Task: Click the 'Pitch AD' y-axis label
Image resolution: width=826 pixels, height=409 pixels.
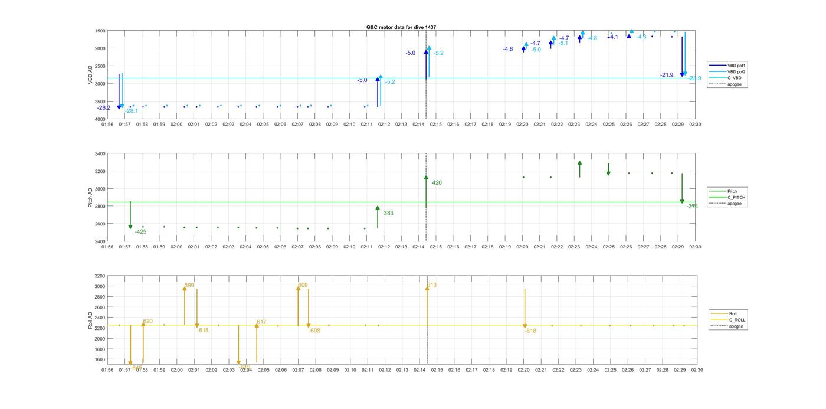Action: tap(91, 198)
